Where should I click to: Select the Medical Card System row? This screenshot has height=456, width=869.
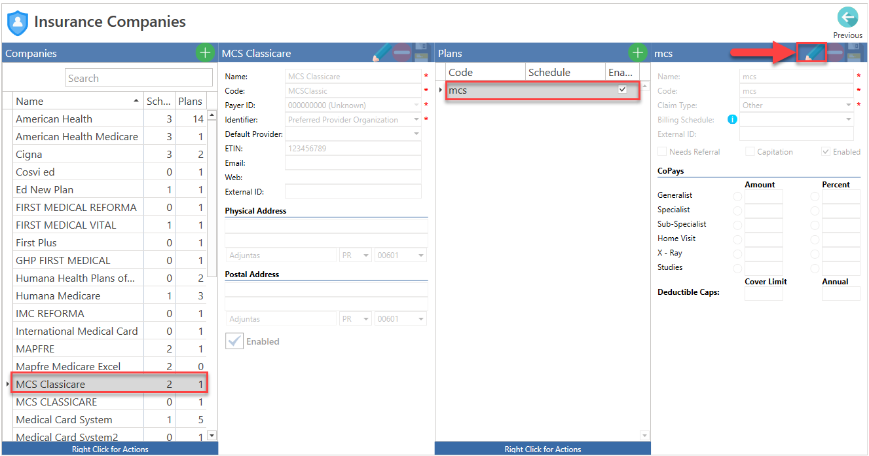[x=109, y=419]
